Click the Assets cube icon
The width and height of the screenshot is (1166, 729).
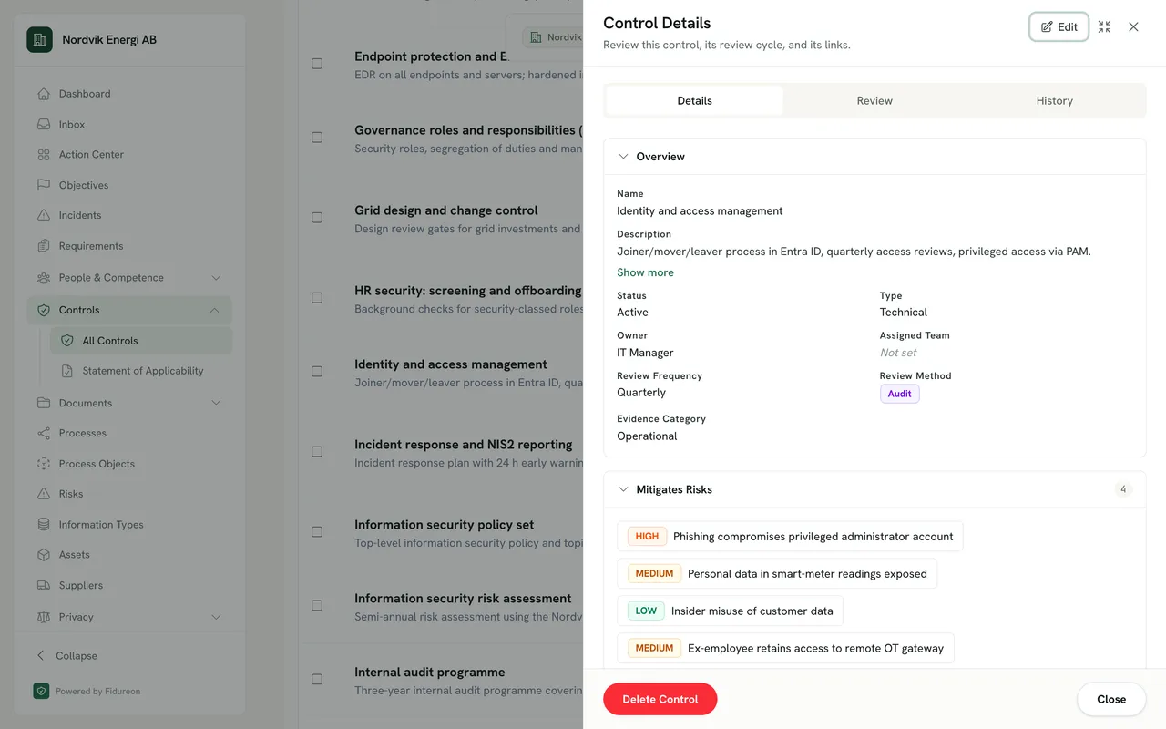tap(44, 555)
